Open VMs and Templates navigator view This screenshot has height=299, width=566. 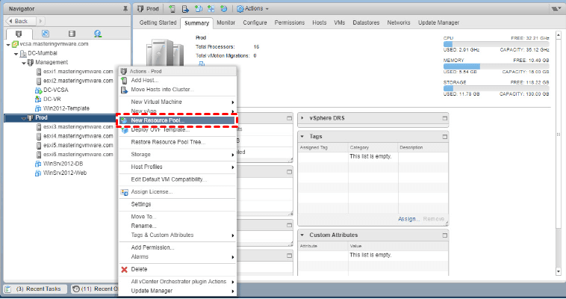click(46, 34)
